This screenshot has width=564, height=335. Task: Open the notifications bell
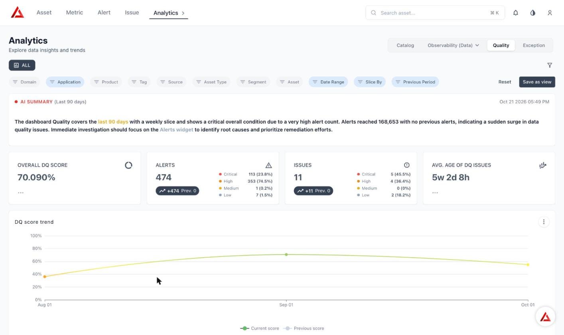pyautogui.click(x=515, y=13)
